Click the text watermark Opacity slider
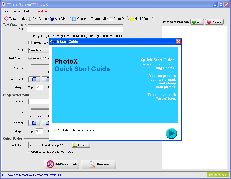This screenshot has width=231, height=179. [x=39, y=65]
